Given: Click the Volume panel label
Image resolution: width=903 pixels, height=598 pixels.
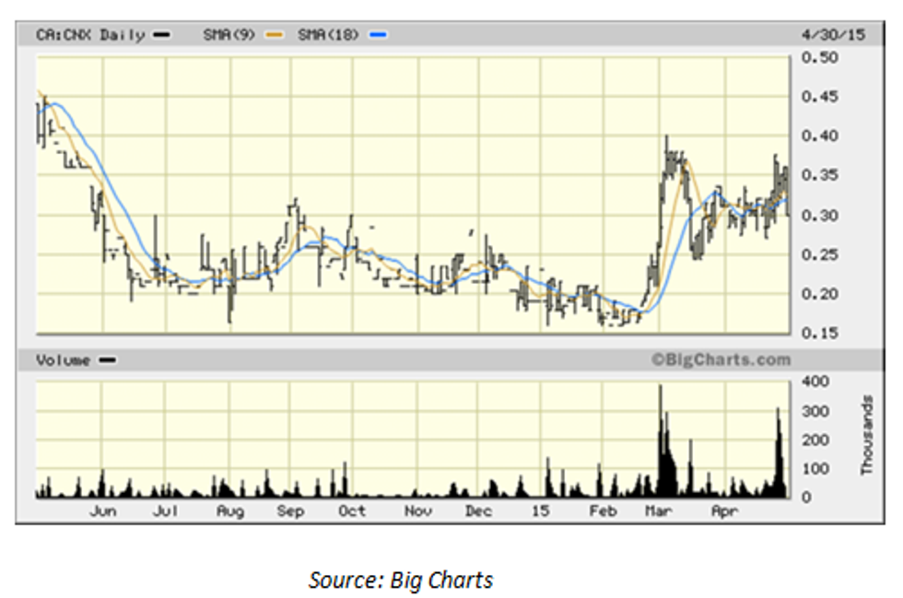Looking at the screenshot, I should [64, 360].
